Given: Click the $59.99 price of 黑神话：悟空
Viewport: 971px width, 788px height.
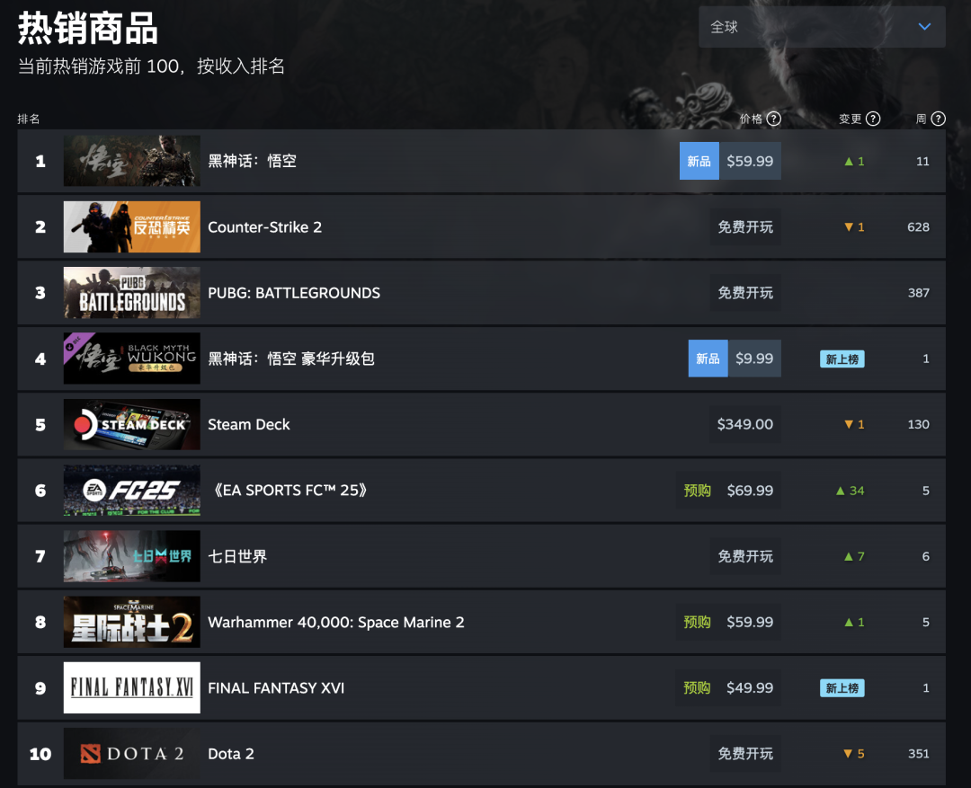Looking at the screenshot, I should pyautogui.click(x=750, y=161).
